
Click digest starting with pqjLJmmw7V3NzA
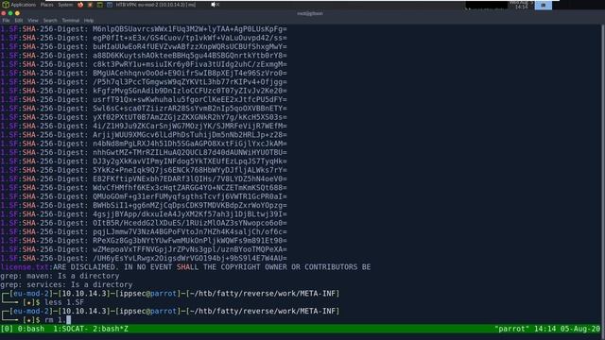189,232
